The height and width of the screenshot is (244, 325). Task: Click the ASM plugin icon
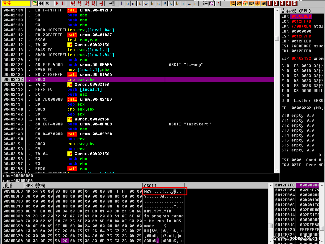263,3
